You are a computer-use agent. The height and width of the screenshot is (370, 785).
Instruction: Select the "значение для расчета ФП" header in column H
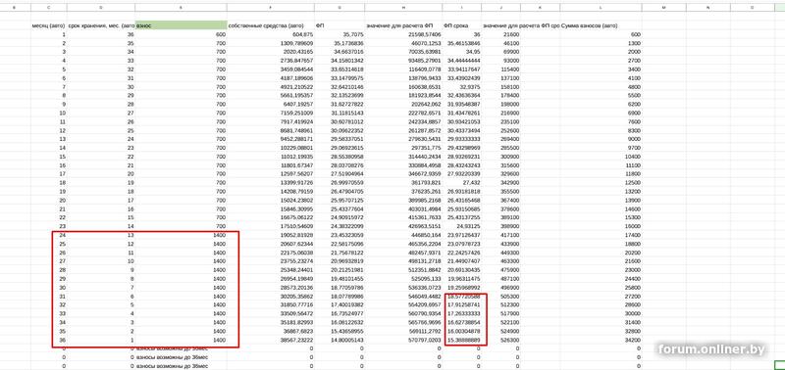click(x=403, y=25)
